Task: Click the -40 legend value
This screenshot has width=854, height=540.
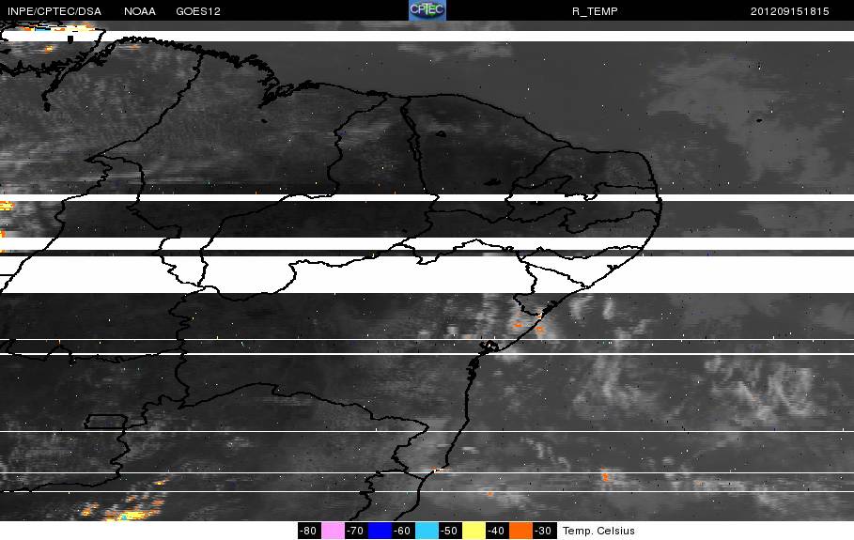Action: [496, 531]
